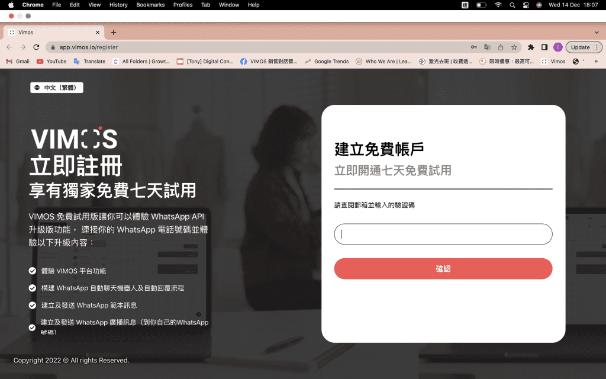Open the Tab menu
This screenshot has height=379, width=606.
(205, 5)
